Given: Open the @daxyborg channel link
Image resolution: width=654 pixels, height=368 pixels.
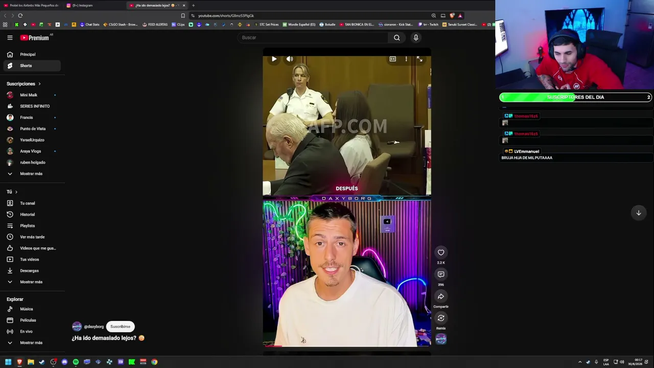Looking at the screenshot, I should pyautogui.click(x=94, y=327).
